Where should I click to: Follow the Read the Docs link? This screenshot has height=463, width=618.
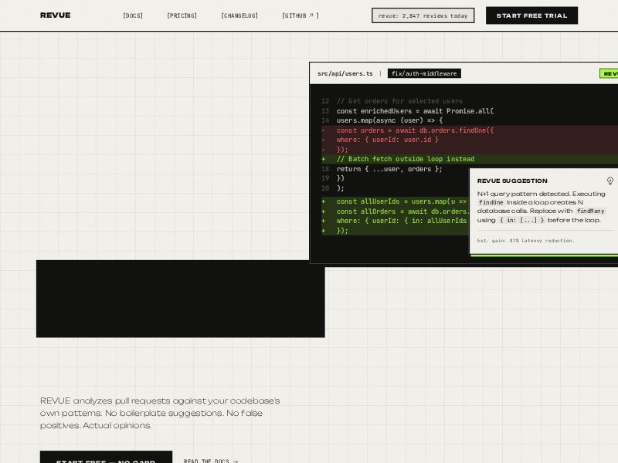tap(211, 461)
